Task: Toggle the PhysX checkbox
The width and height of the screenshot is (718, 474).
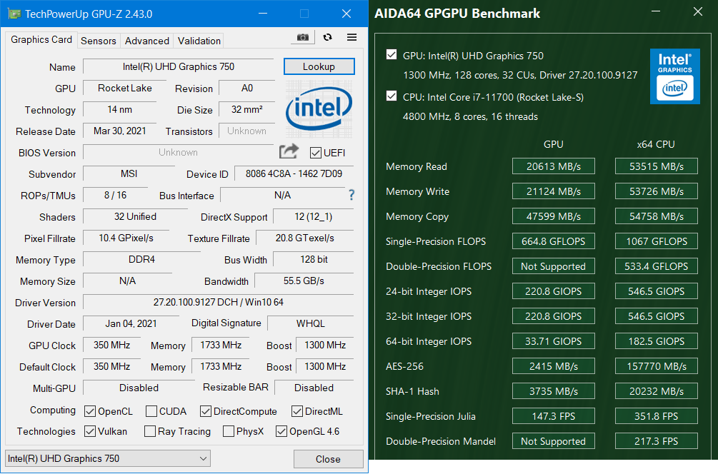Action: [229, 431]
